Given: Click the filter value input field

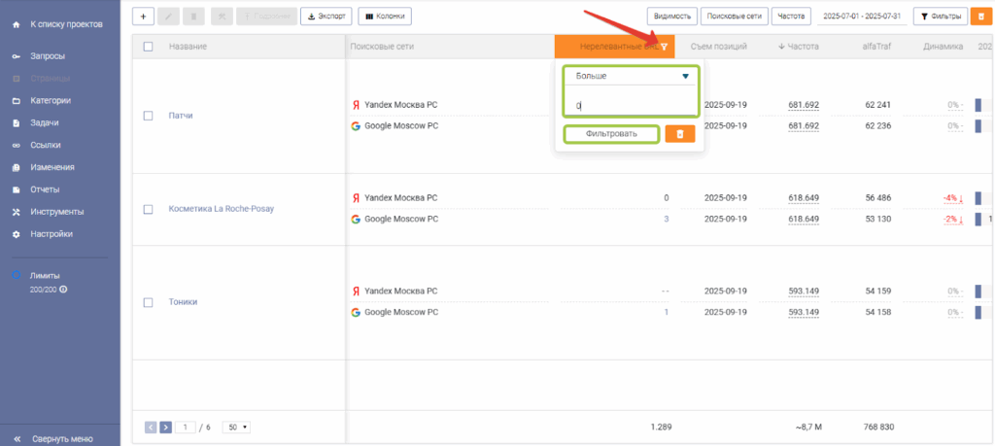Looking at the screenshot, I should coord(630,104).
